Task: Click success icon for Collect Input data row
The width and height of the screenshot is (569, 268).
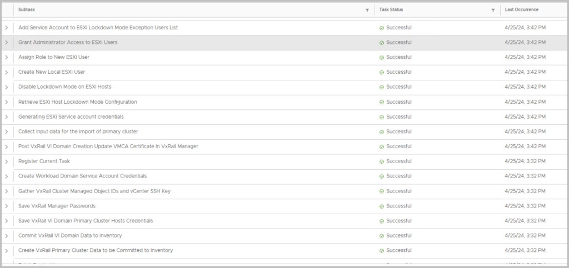Action: 382,132
